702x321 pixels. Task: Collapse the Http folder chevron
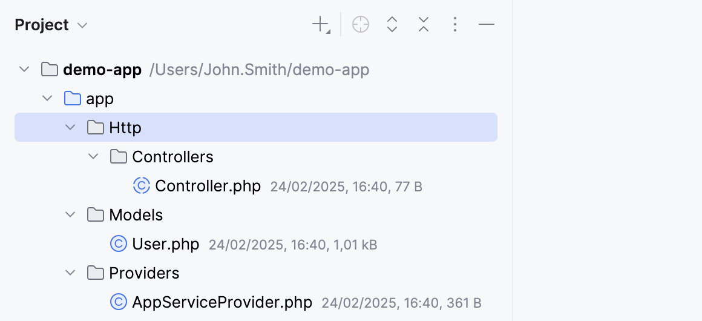pos(70,128)
